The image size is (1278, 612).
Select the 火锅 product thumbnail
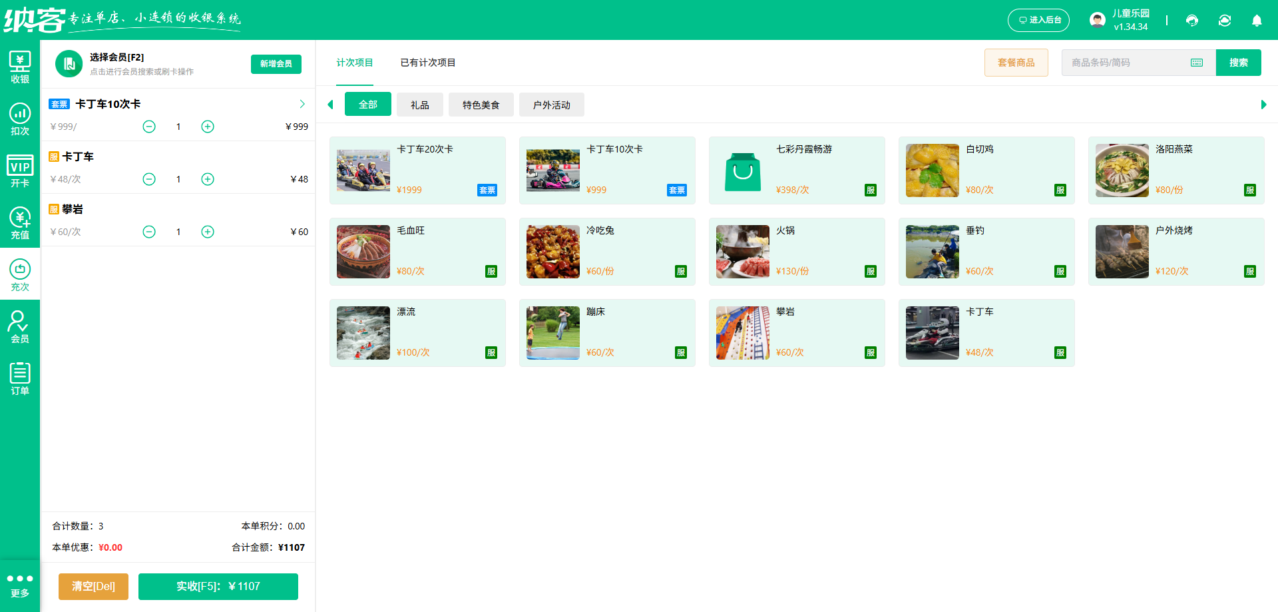(x=742, y=252)
